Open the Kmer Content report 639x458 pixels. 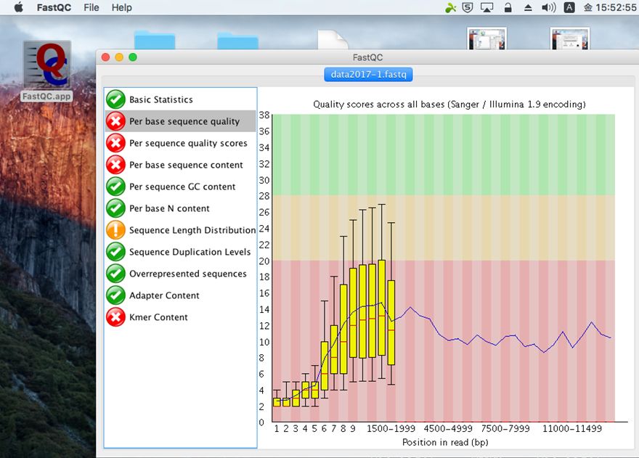(181, 317)
